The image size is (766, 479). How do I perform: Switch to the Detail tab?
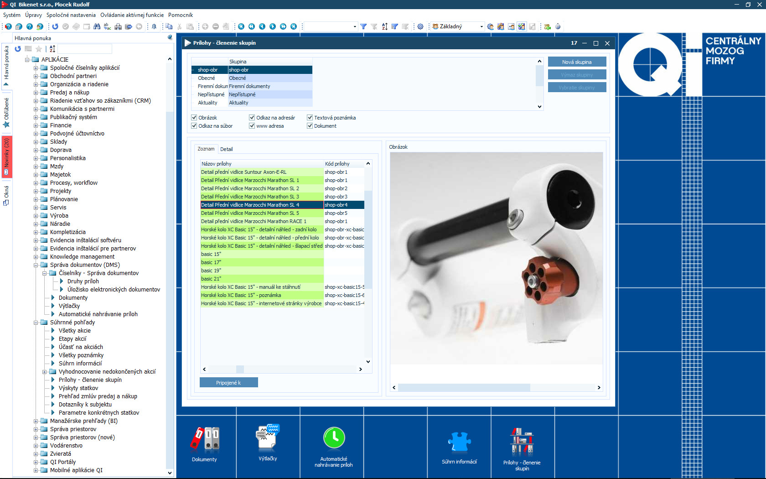click(x=226, y=149)
